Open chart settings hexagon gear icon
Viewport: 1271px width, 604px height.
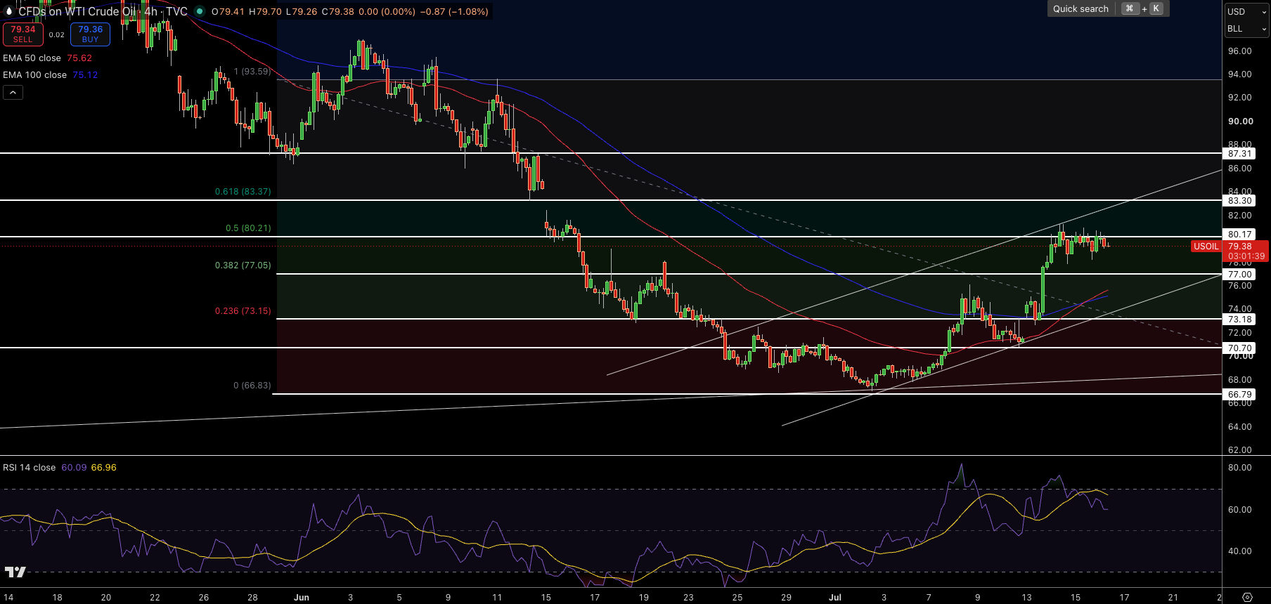click(x=1247, y=597)
